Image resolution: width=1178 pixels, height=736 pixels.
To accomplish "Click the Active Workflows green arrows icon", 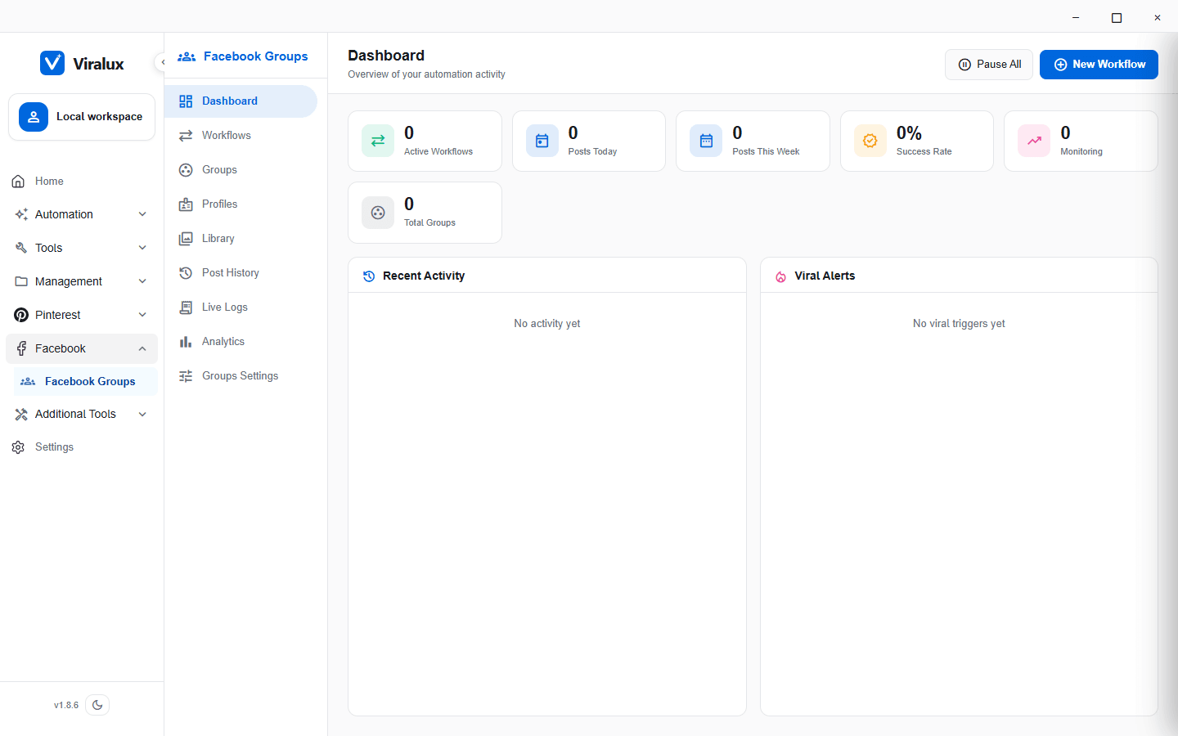I will click(x=378, y=141).
